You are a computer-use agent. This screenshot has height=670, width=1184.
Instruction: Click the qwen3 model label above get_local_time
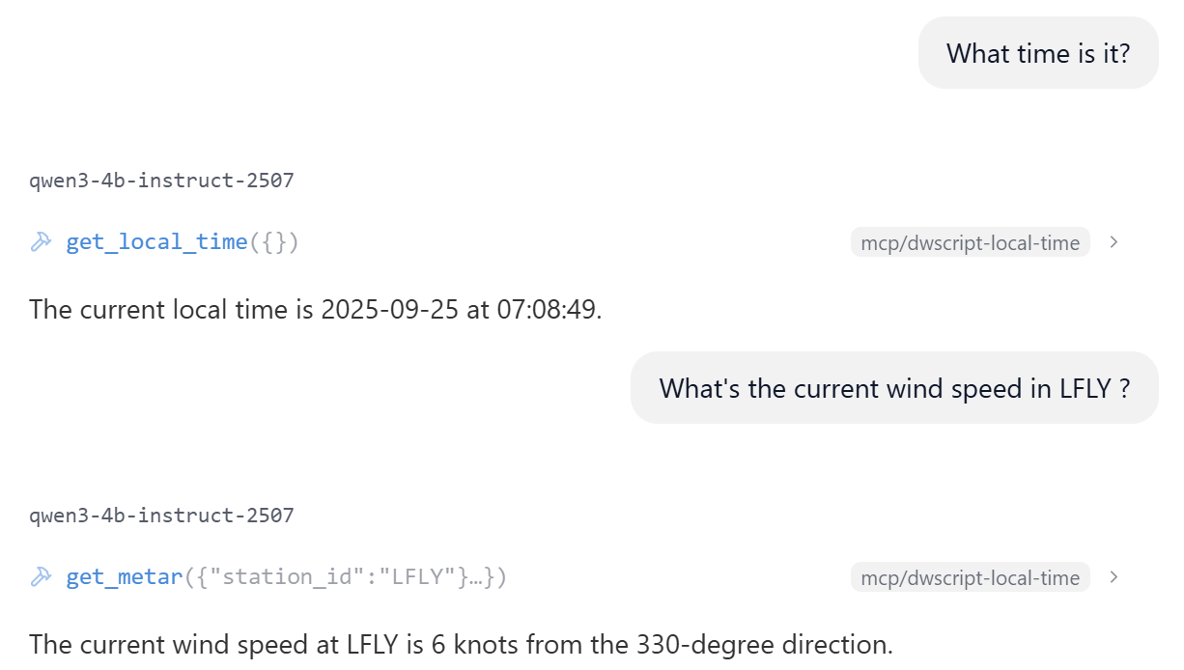161,181
